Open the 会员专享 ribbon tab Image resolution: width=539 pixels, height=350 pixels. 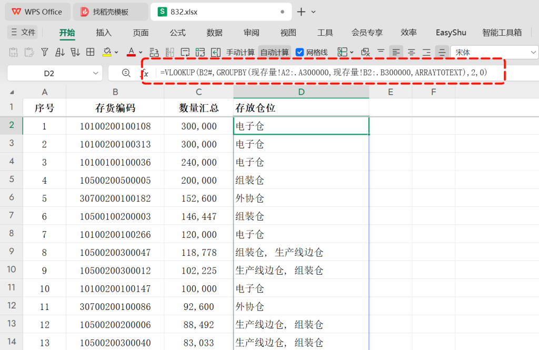367,33
